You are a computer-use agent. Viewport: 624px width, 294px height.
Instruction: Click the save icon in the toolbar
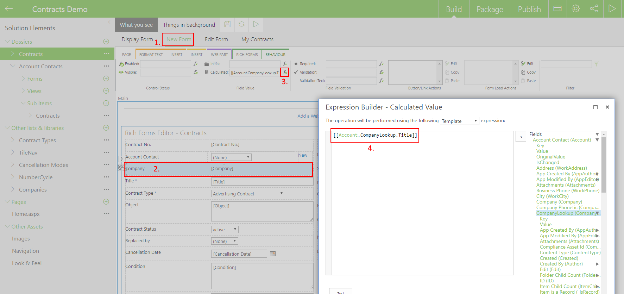[227, 24]
